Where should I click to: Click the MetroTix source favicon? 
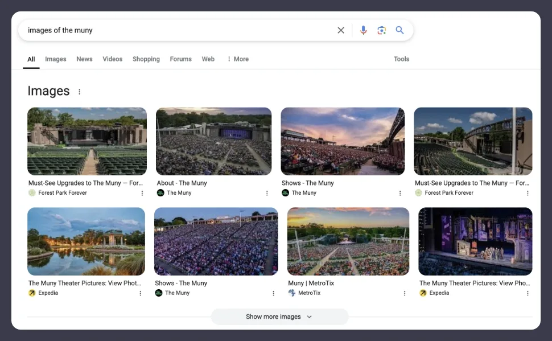(x=292, y=293)
